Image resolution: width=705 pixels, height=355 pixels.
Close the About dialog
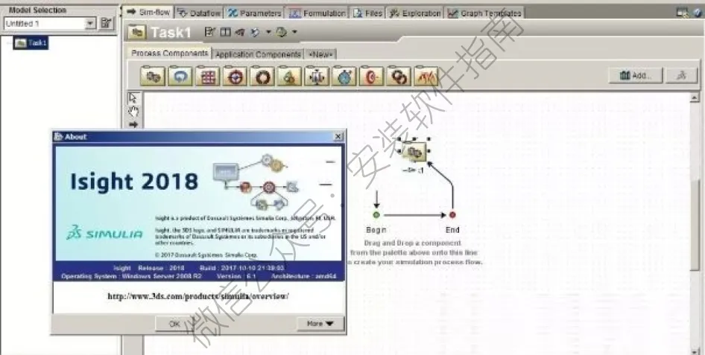(x=338, y=136)
